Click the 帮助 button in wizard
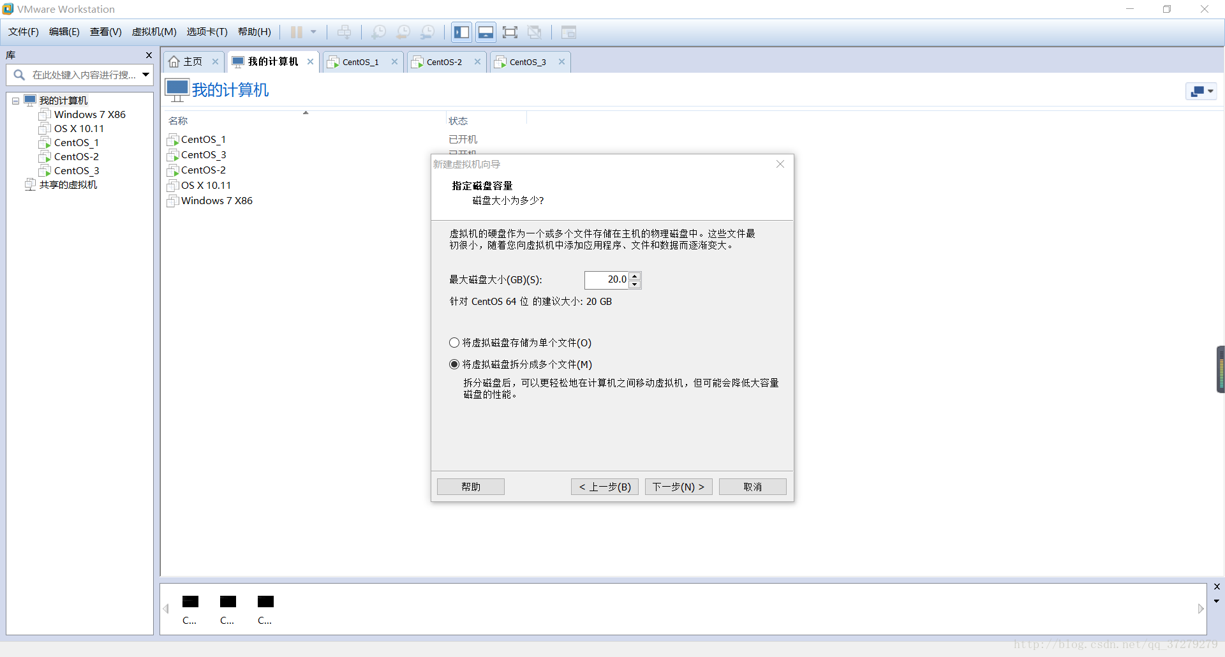This screenshot has width=1225, height=657. (471, 487)
